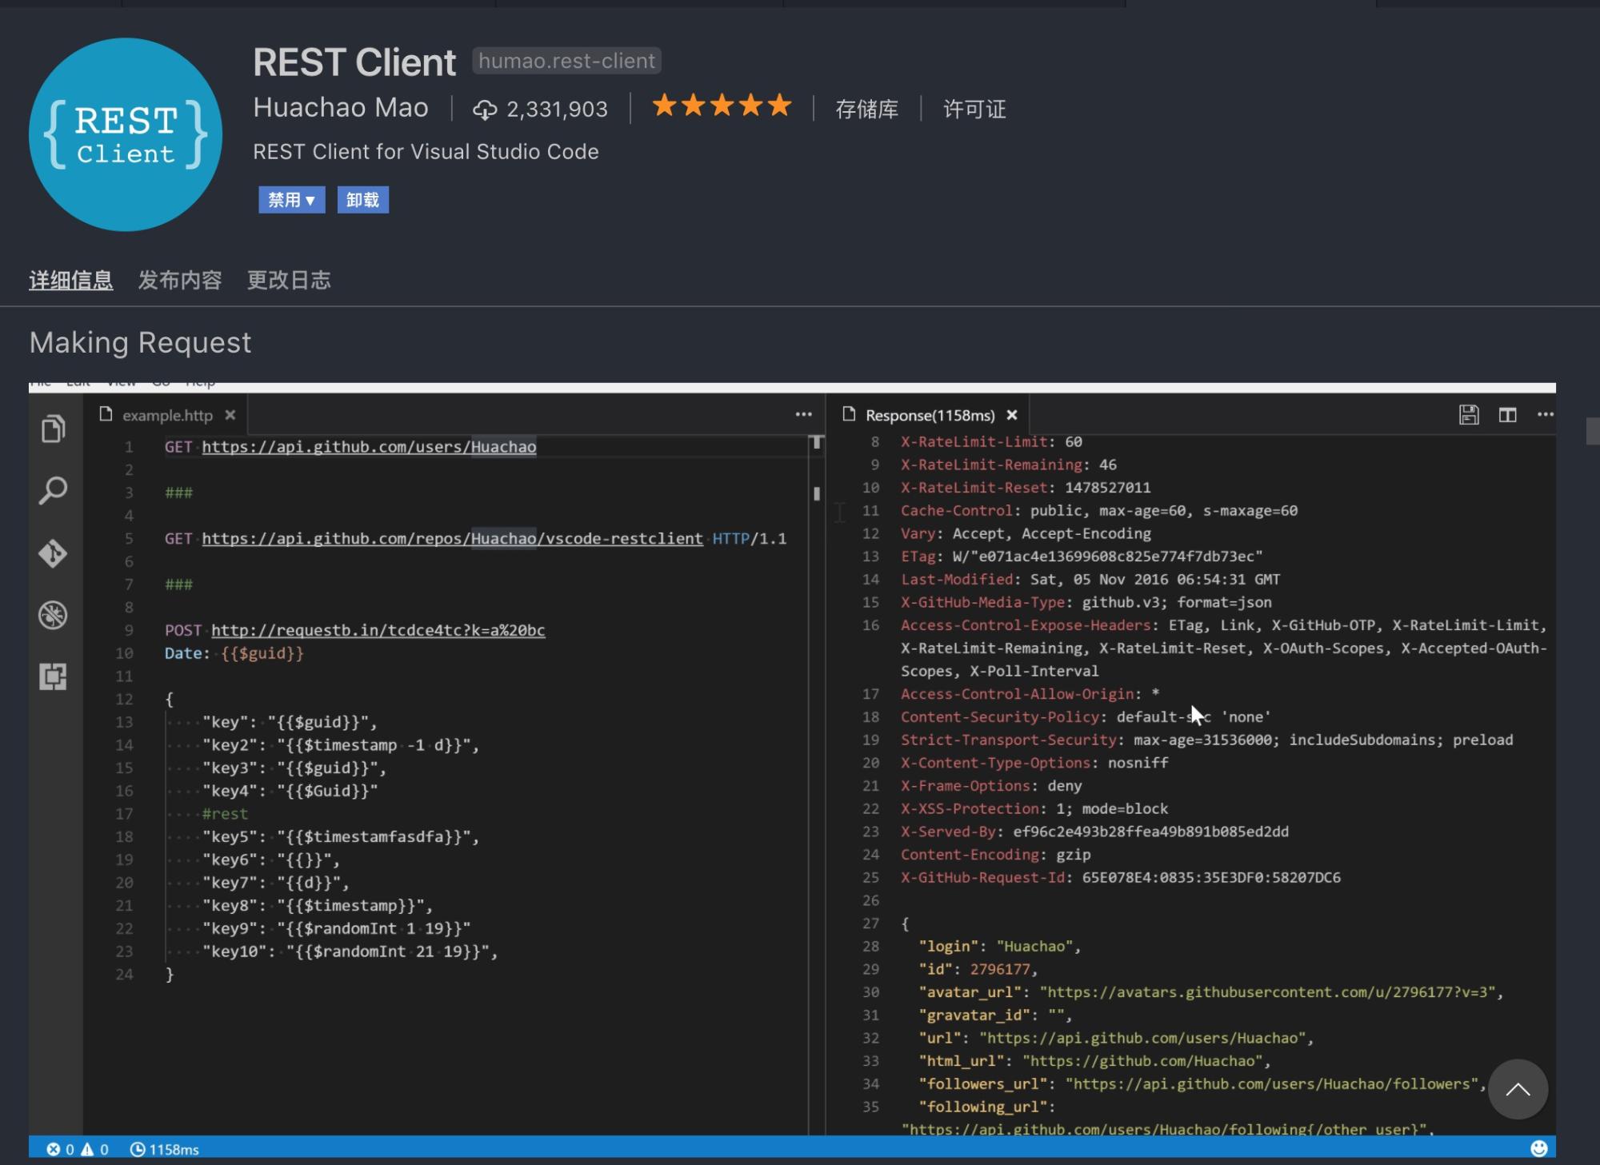This screenshot has width=1600, height=1165.
Task: Click the 2,331,903 install count
Action: pos(557,110)
